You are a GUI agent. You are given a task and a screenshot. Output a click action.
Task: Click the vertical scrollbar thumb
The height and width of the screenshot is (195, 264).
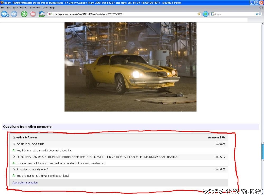[262, 152]
